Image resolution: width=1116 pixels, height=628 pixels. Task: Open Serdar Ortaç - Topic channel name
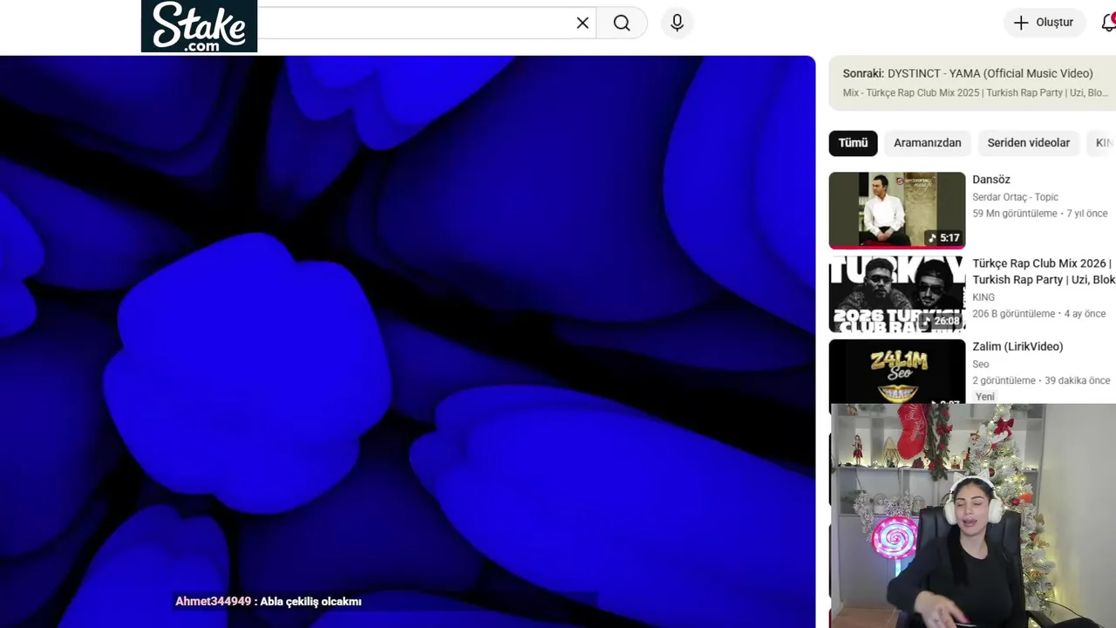tap(1015, 197)
